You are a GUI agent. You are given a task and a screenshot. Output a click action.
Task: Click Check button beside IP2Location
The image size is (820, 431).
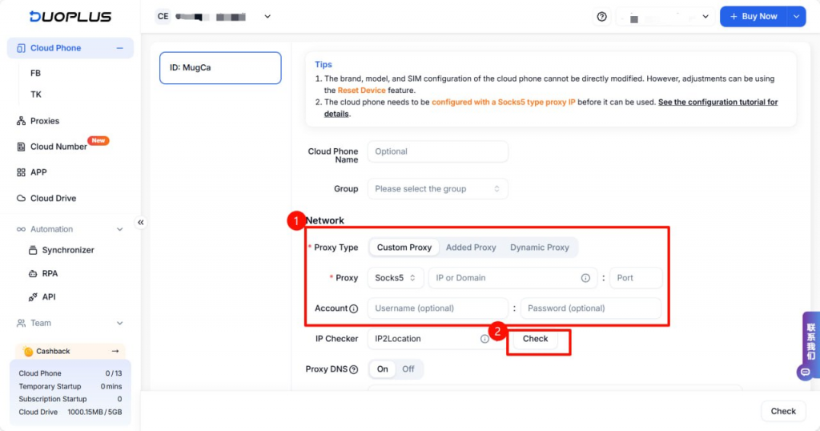click(x=535, y=339)
